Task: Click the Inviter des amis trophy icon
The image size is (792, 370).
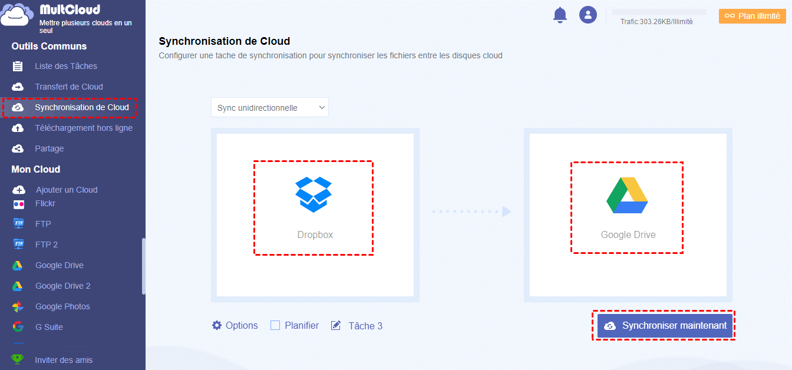Action: tap(18, 360)
